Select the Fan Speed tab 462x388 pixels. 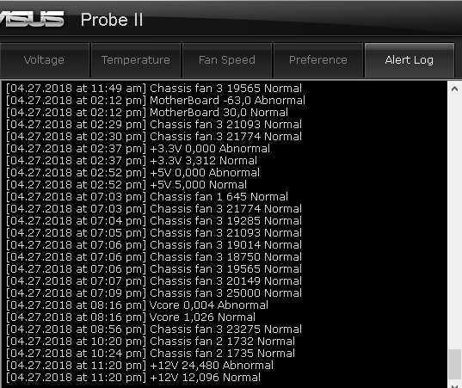tap(227, 60)
